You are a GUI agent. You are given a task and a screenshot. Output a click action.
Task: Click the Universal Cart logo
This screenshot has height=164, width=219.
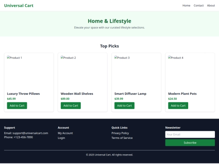point(19,6)
